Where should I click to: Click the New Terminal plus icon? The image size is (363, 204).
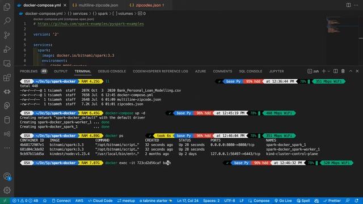click(x=324, y=71)
